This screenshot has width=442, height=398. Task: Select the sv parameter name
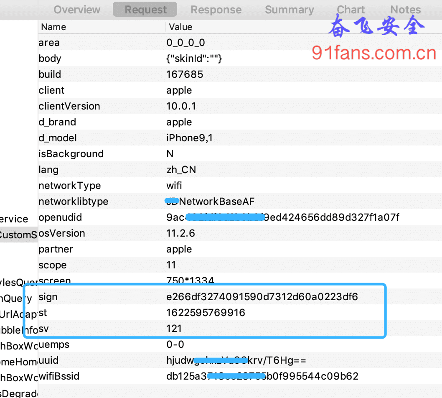coord(43,329)
